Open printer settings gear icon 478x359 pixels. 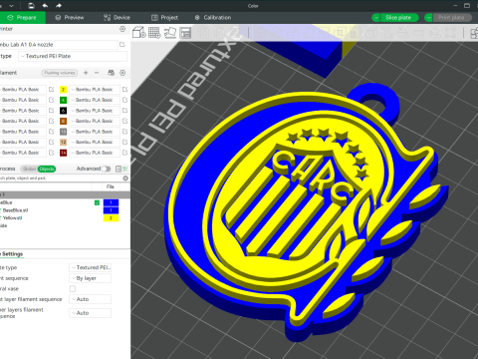(122, 29)
